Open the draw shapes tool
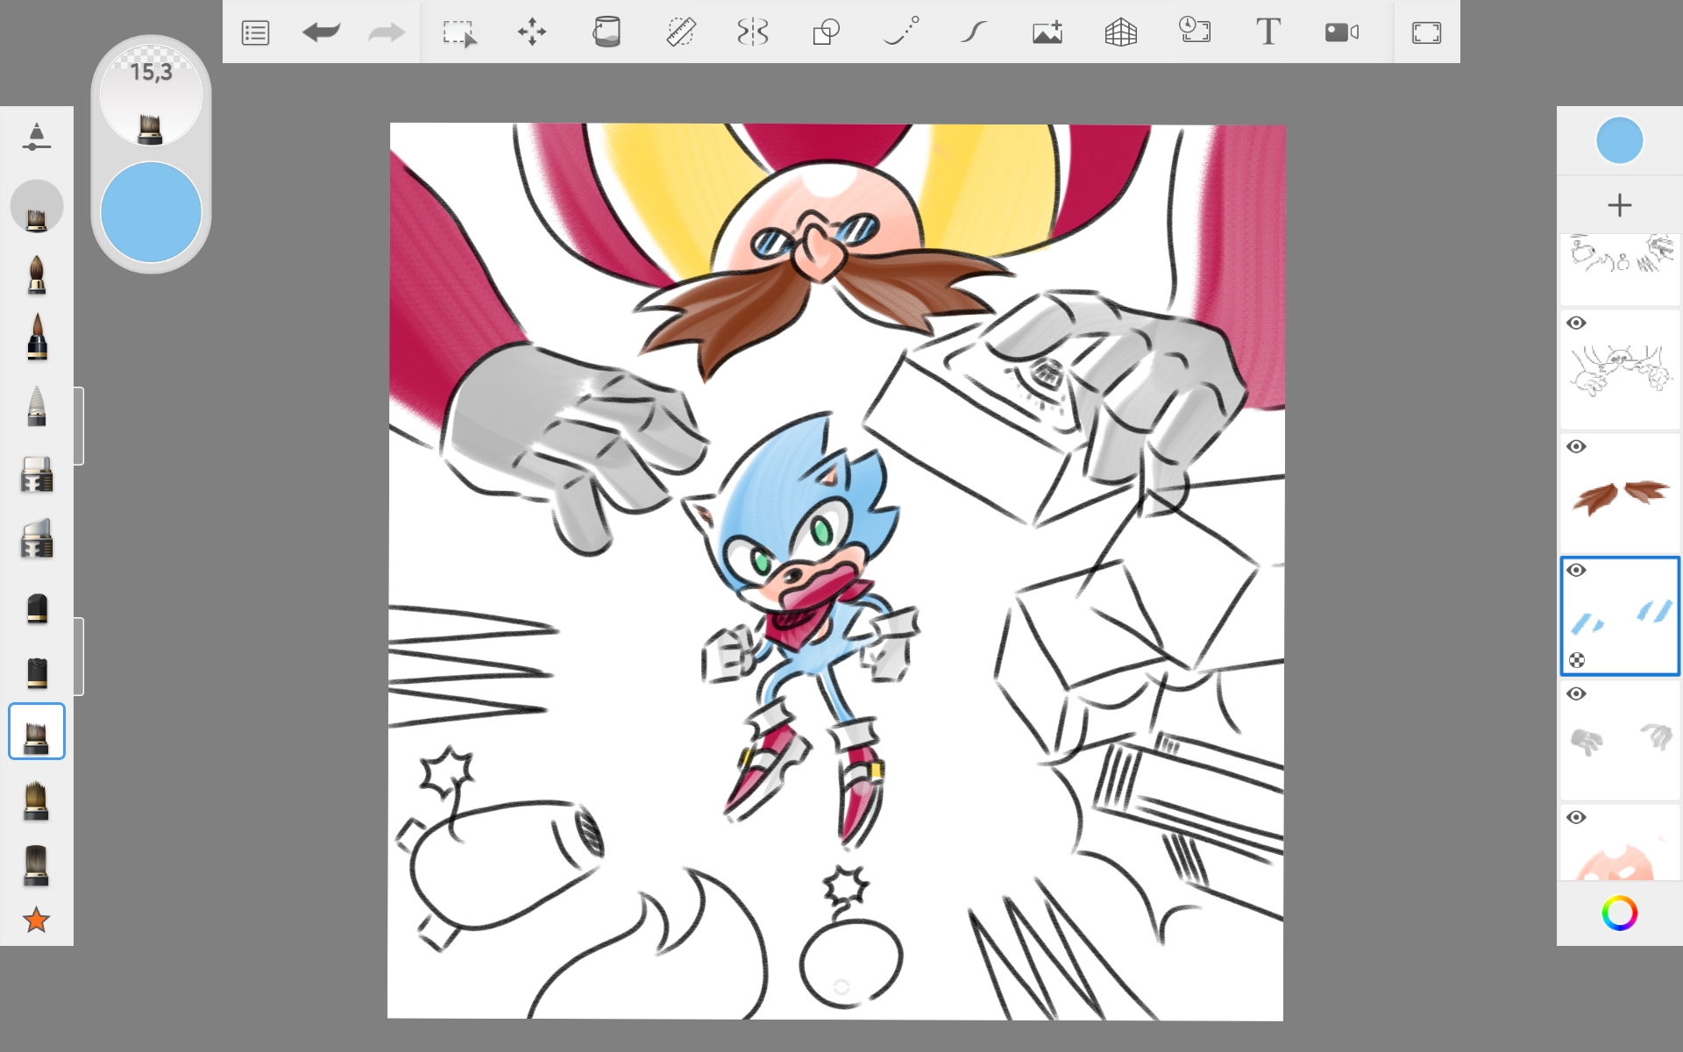Image resolution: width=1683 pixels, height=1052 pixels. click(826, 33)
